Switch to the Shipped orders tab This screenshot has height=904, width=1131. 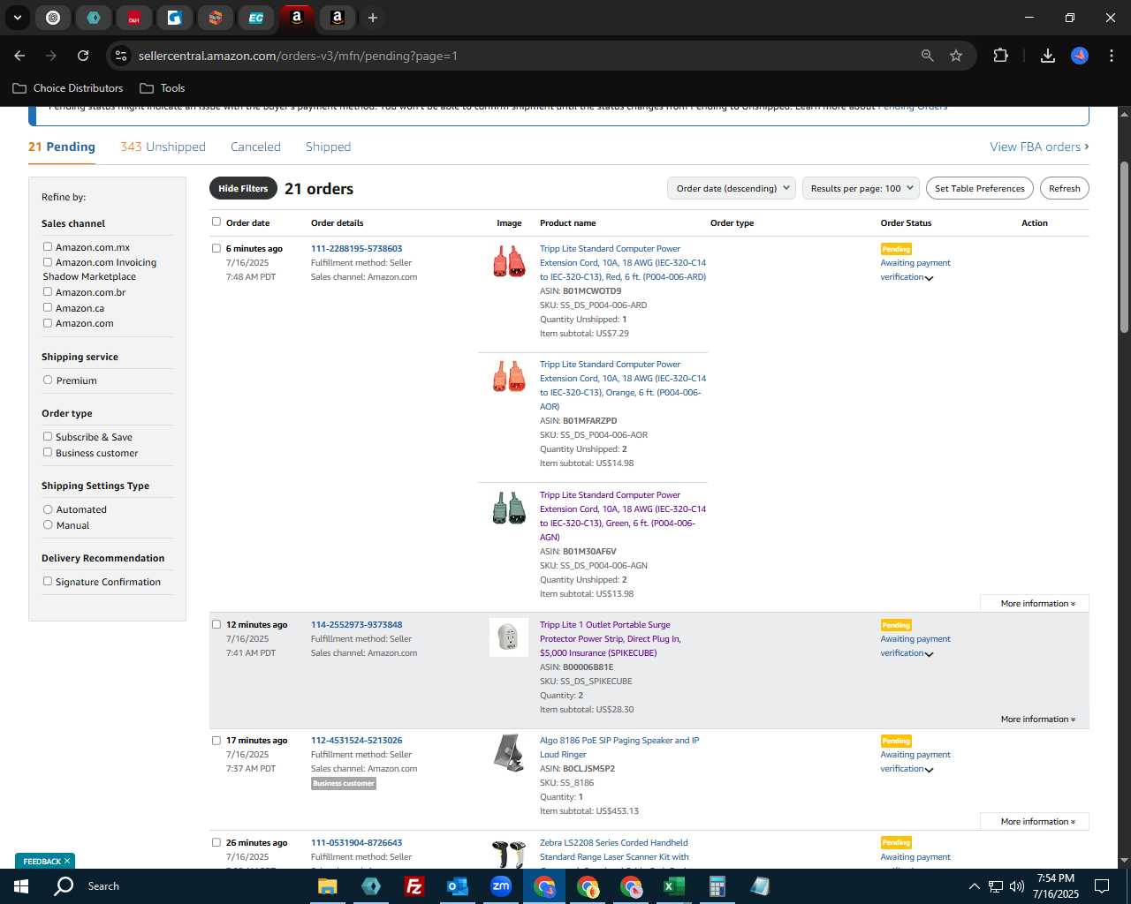[328, 147]
